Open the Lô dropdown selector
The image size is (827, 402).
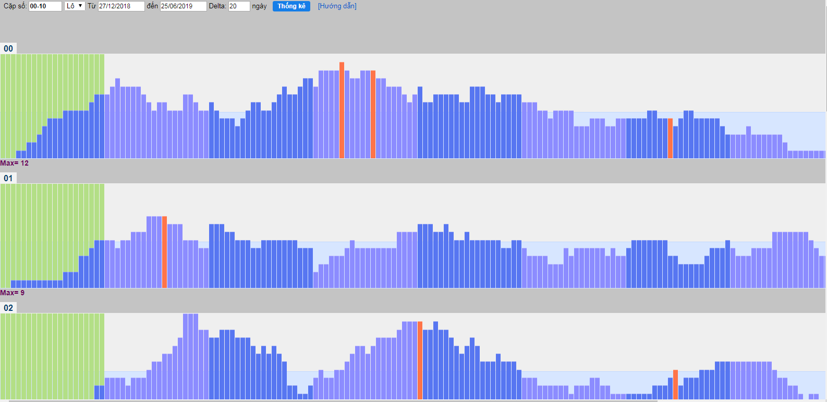pyautogui.click(x=75, y=6)
